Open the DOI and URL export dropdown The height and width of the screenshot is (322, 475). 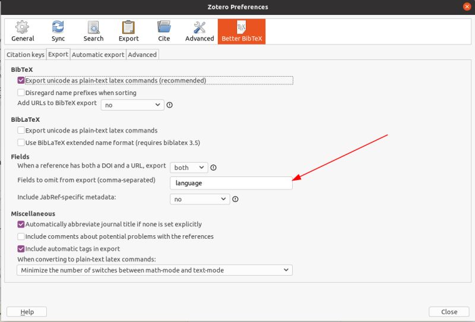coord(189,168)
